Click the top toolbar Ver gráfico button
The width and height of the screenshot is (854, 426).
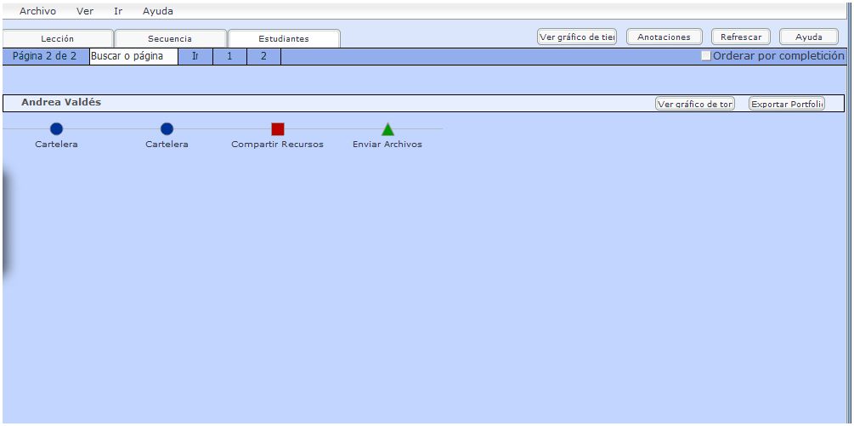coord(577,37)
